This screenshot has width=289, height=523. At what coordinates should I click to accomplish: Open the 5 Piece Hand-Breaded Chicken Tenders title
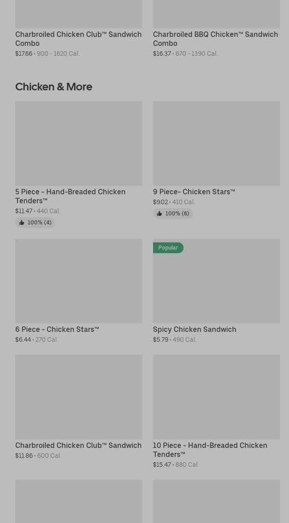tap(70, 196)
